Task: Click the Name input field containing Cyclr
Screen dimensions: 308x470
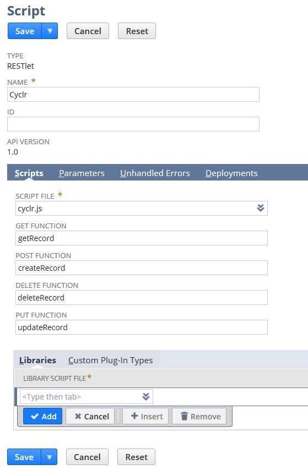Action: pos(133,95)
